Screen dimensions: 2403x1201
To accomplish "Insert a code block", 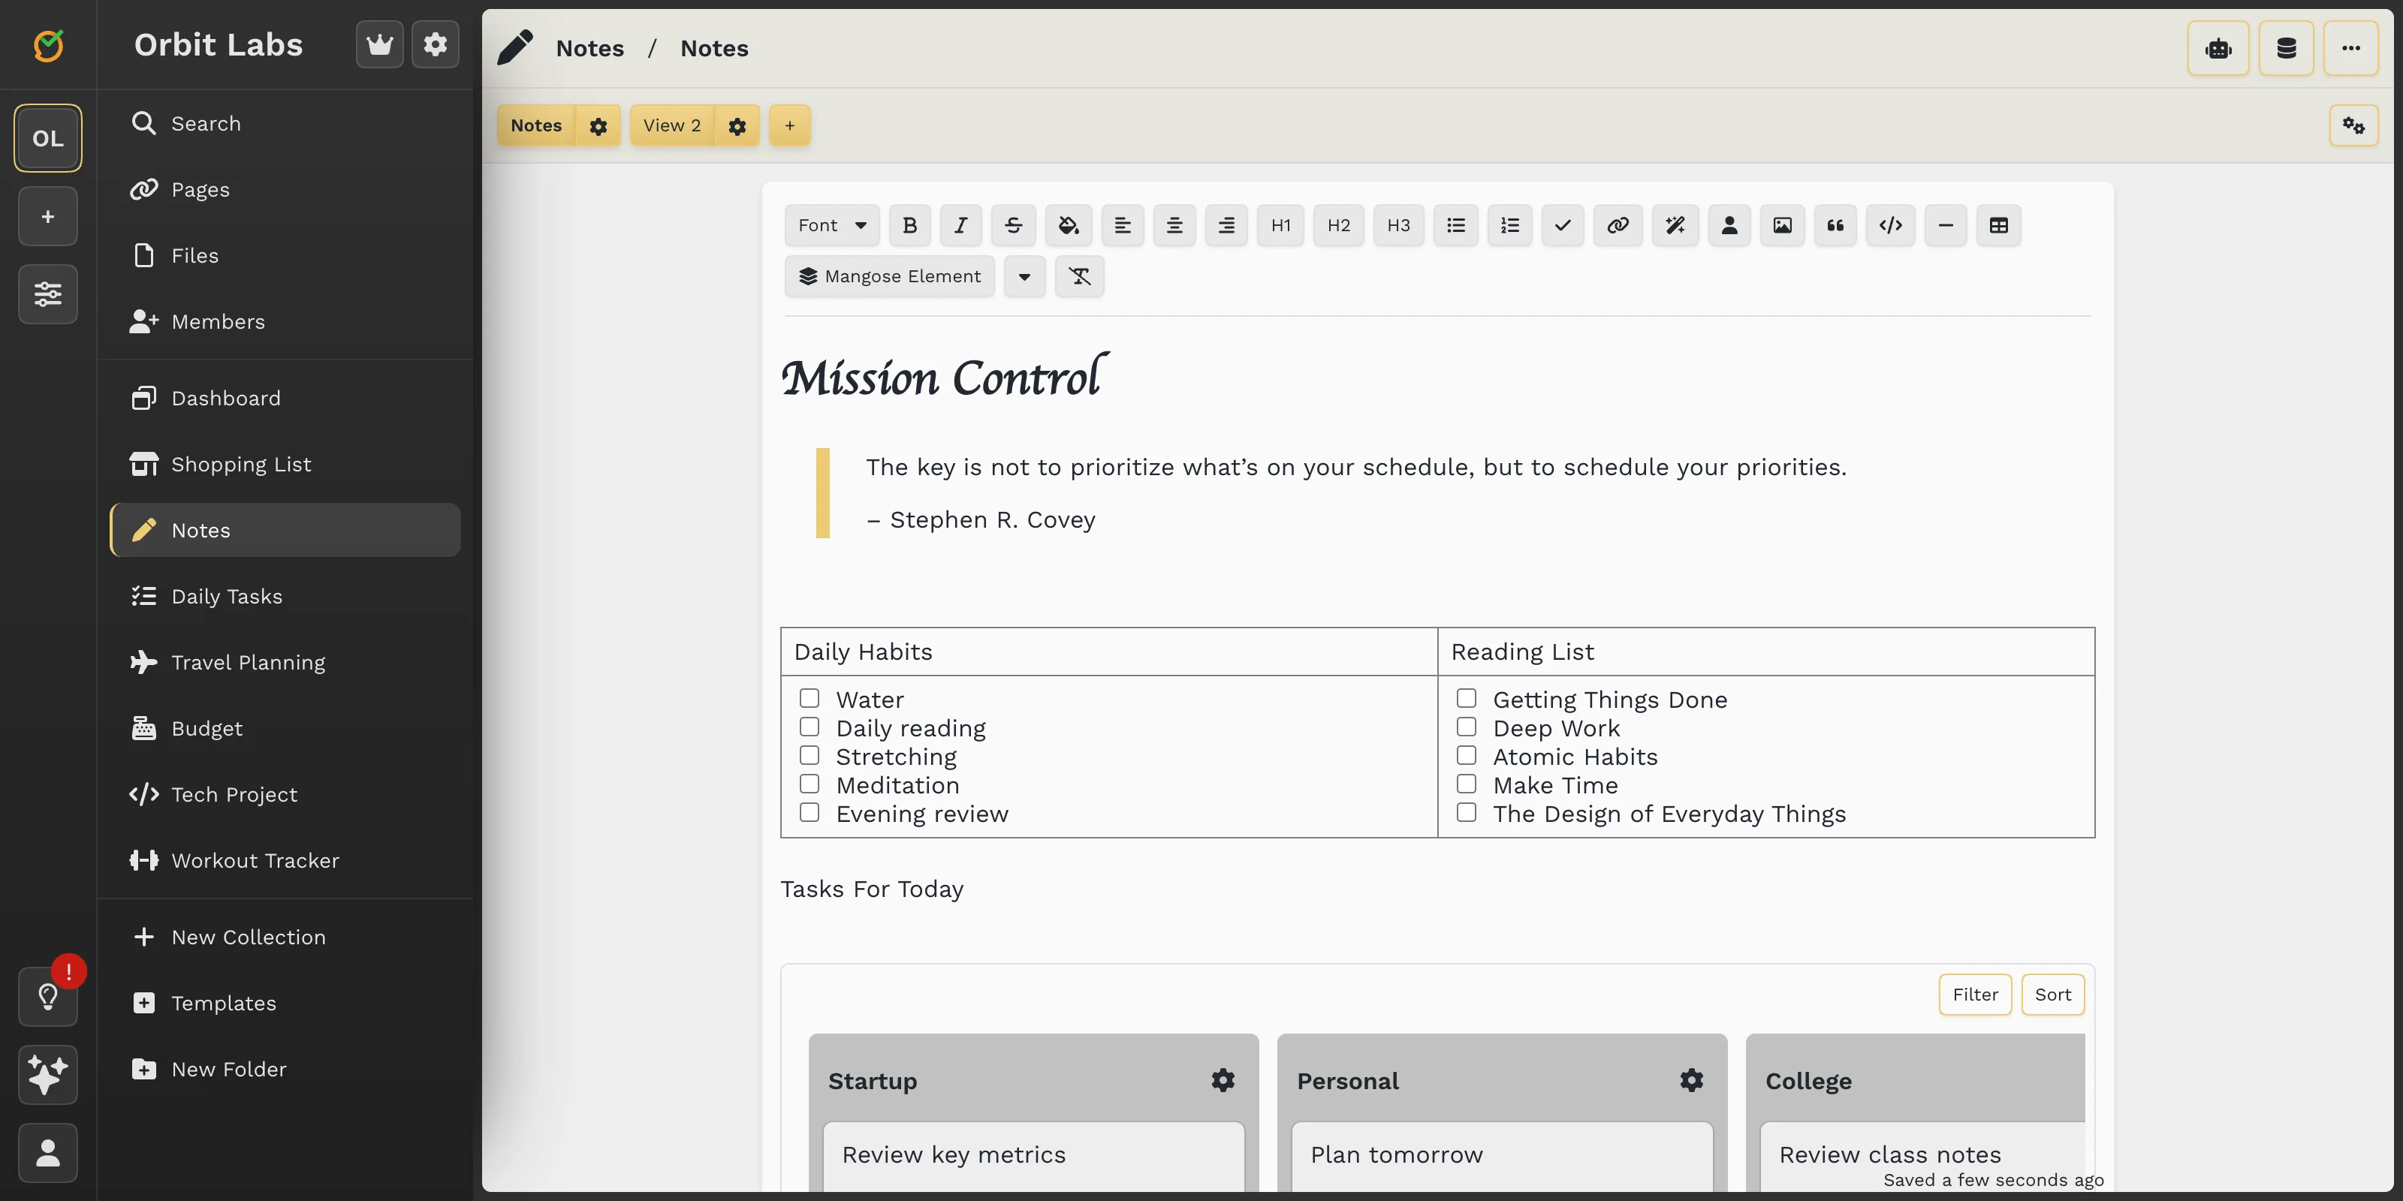I will pyautogui.click(x=1891, y=224).
